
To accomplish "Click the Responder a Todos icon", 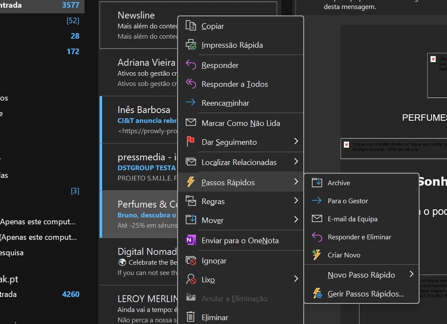I will [x=190, y=84].
